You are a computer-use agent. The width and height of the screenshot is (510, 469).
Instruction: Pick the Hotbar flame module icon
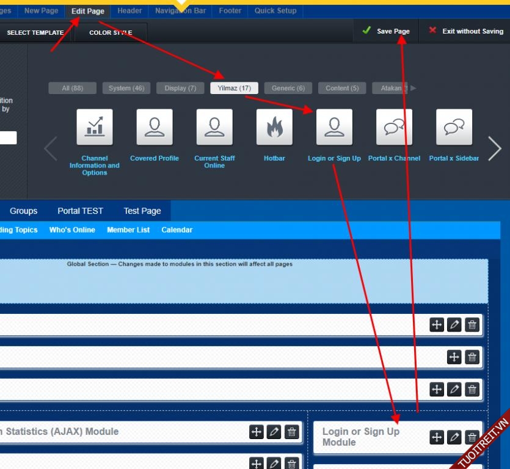point(274,127)
